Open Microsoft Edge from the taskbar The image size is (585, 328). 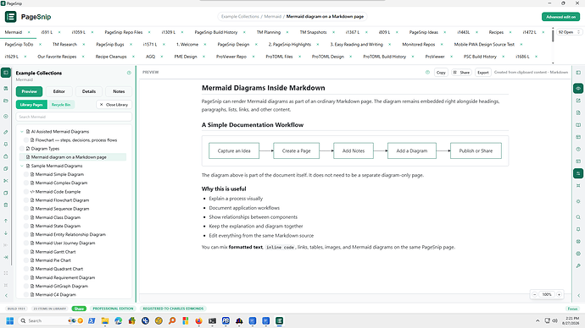pyautogui.click(x=118, y=320)
